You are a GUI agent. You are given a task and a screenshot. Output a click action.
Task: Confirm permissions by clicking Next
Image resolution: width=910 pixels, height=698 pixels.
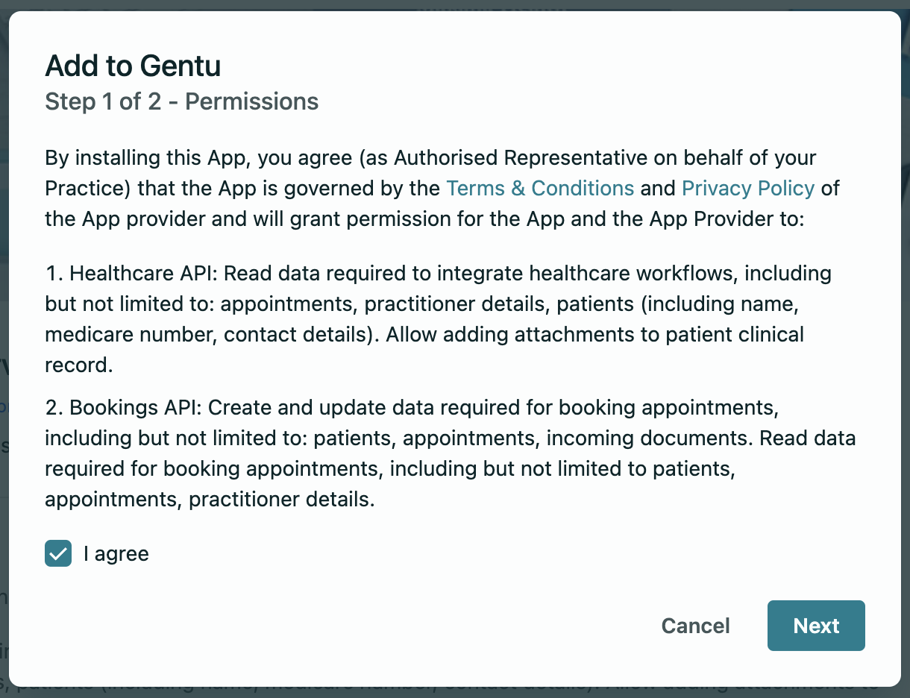(x=816, y=626)
